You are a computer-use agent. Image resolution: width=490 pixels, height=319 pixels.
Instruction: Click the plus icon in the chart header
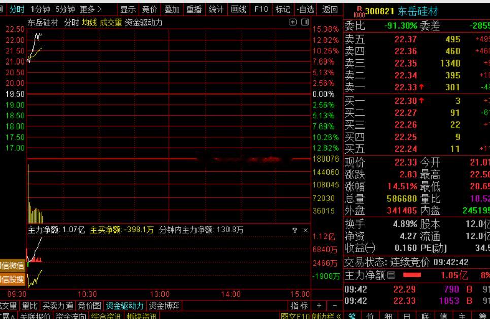(292, 22)
